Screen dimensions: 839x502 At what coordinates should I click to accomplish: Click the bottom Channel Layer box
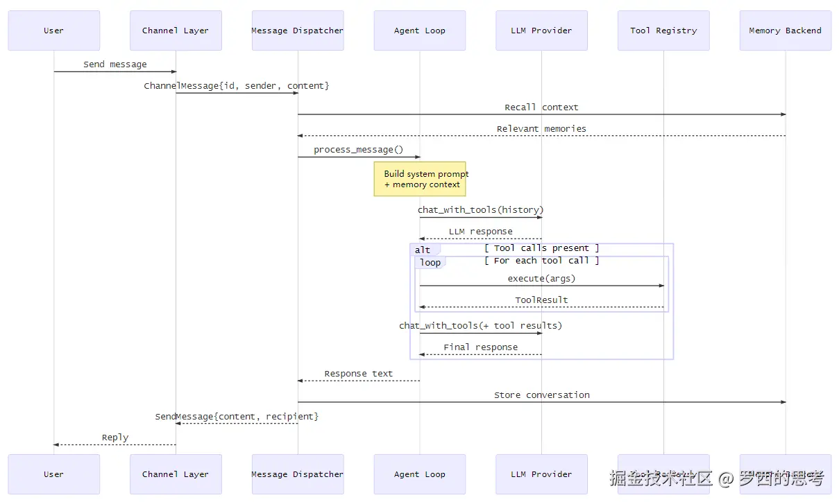tap(176, 474)
